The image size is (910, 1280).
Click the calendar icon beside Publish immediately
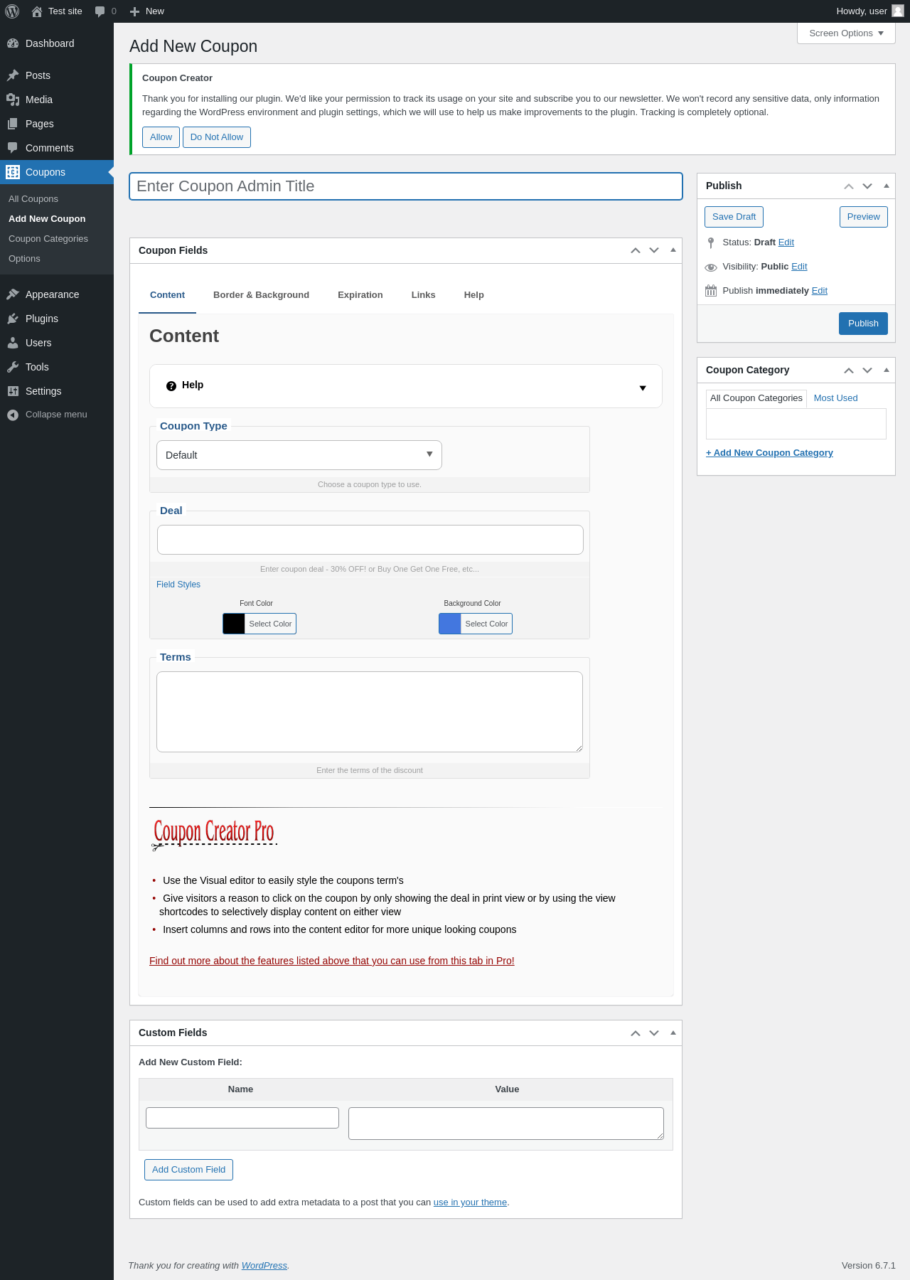(x=711, y=291)
